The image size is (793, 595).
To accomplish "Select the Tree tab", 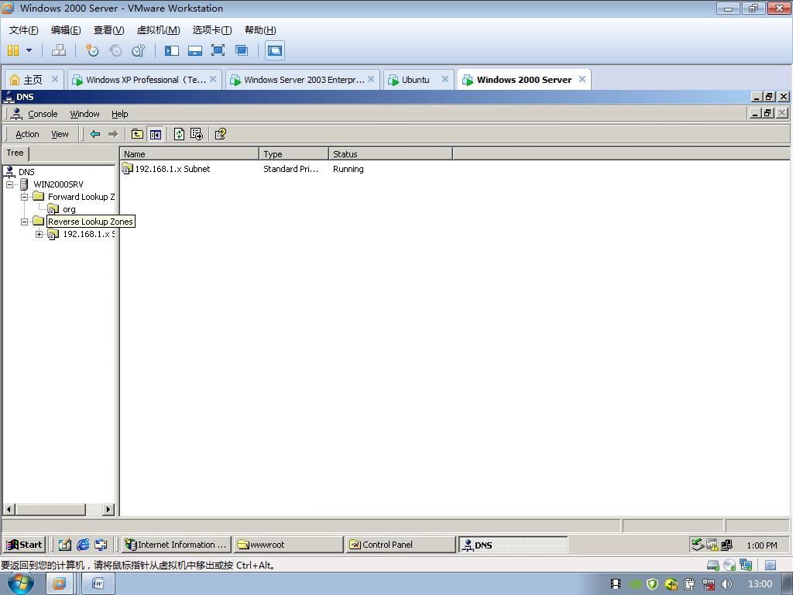I will (x=15, y=153).
